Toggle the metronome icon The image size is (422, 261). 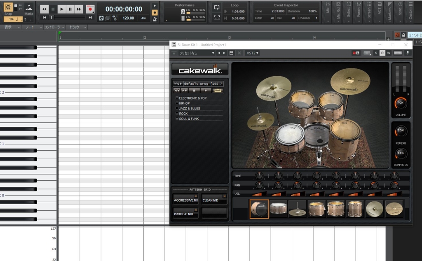coord(155,19)
